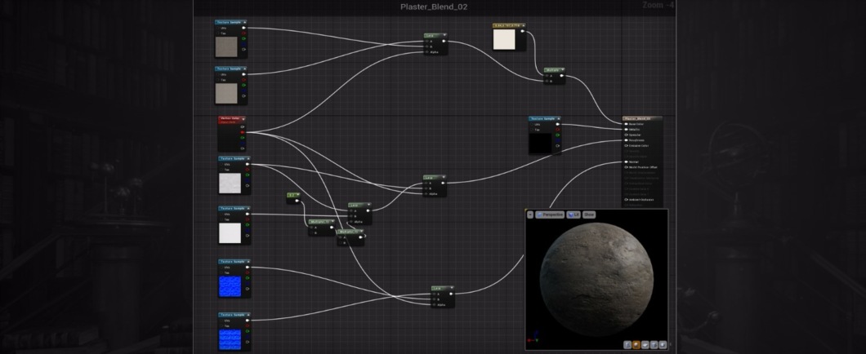Click red channel pin on black Texture Sample
This screenshot has width=866, height=354.
557,130
